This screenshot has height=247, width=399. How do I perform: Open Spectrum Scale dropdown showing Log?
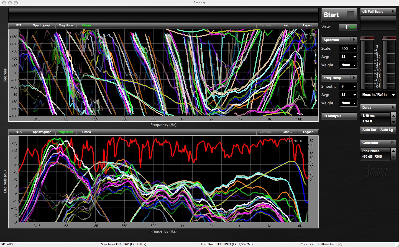(x=348, y=48)
